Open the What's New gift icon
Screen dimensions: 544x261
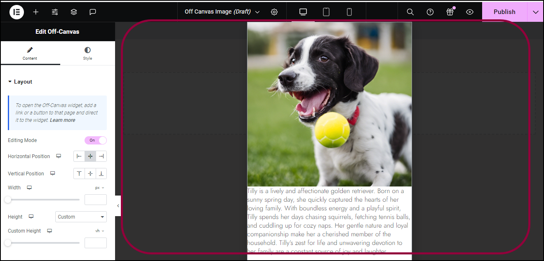(x=450, y=12)
